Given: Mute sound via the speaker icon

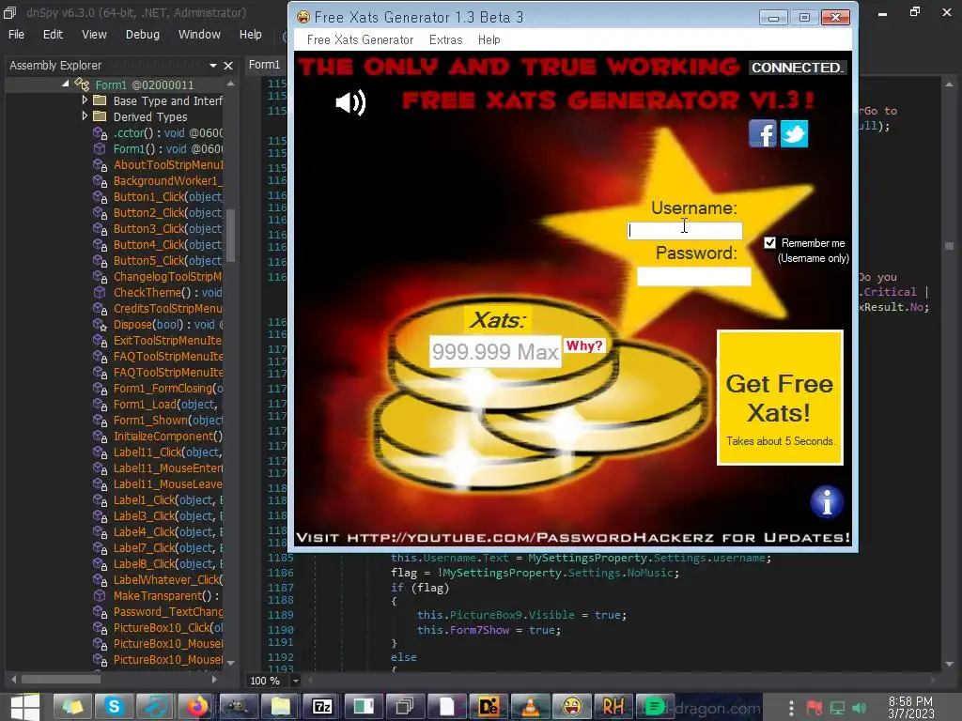Looking at the screenshot, I should point(350,101).
